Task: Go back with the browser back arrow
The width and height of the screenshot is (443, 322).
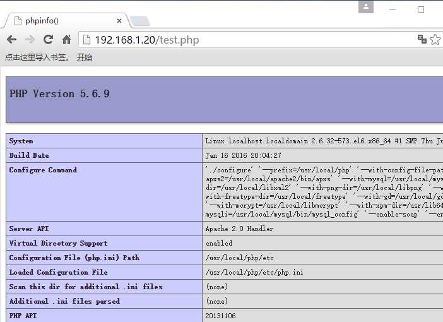Action: [x=11, y=40]
